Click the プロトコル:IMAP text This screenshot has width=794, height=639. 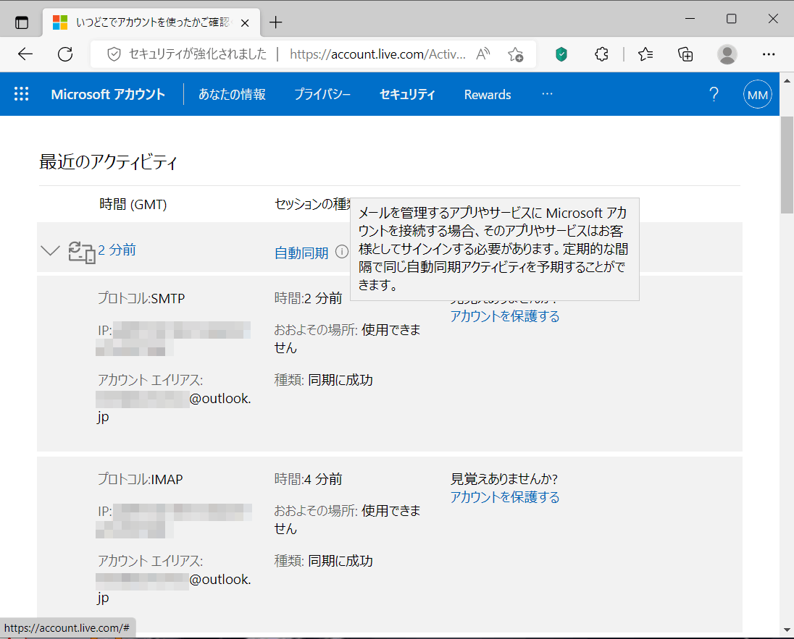pos(141,479)
